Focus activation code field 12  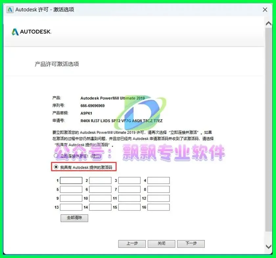[x=159, y=198]
